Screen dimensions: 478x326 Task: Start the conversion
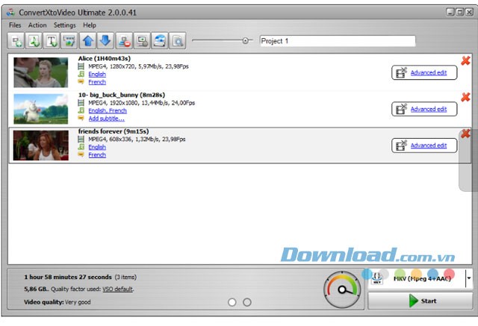click(420, 301)
